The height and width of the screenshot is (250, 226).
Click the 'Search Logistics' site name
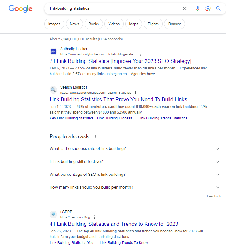[x=74, y=87]
